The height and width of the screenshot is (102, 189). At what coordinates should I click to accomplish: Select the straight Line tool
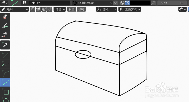coord(5,55)
